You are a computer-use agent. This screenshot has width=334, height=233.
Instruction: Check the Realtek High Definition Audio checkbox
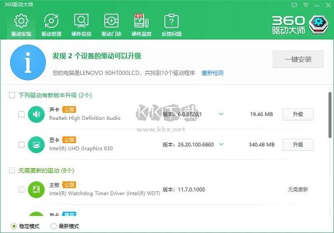click(x=21, y=114)
